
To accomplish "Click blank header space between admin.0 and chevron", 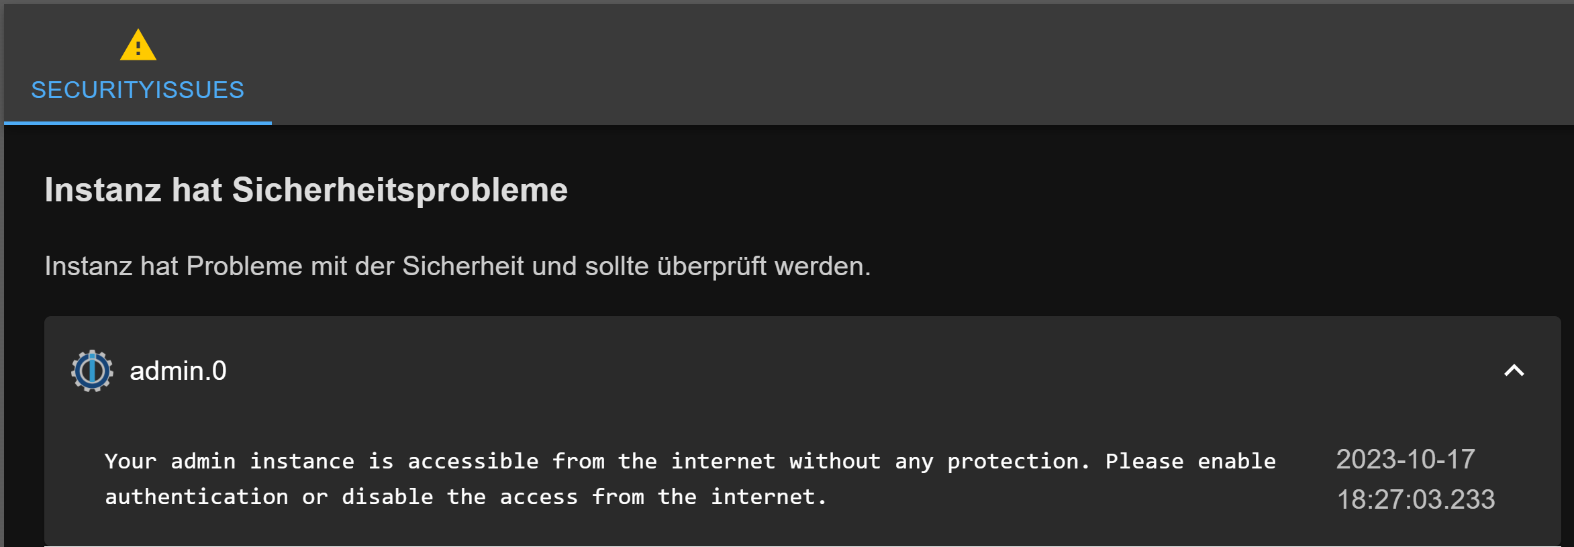I will pyautogui.click(x=805, y=370).
